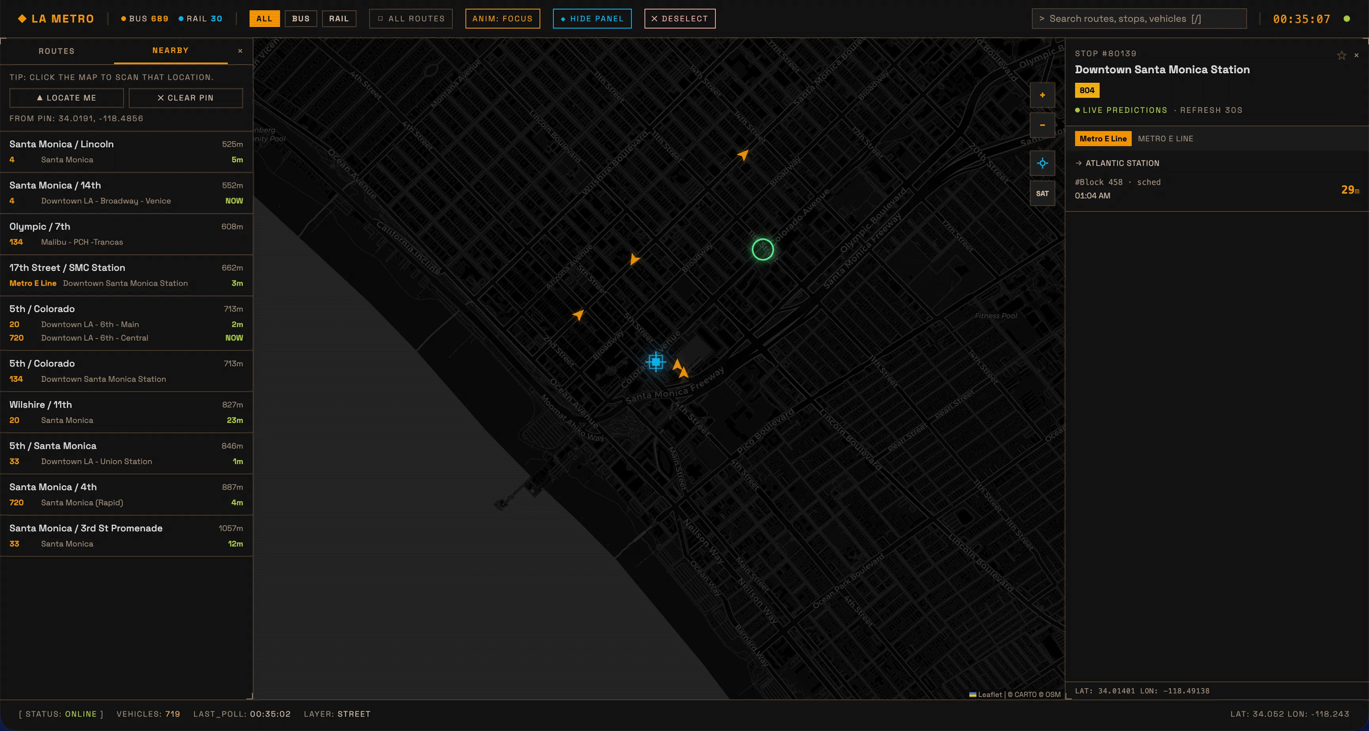Center map on my location crosshair button

click(1042, 164)
